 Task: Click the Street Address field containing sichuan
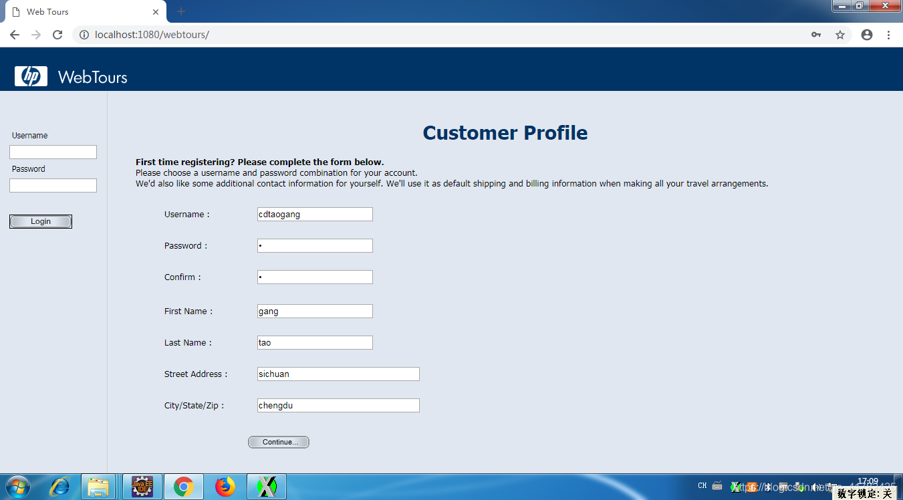coord(338,374)
